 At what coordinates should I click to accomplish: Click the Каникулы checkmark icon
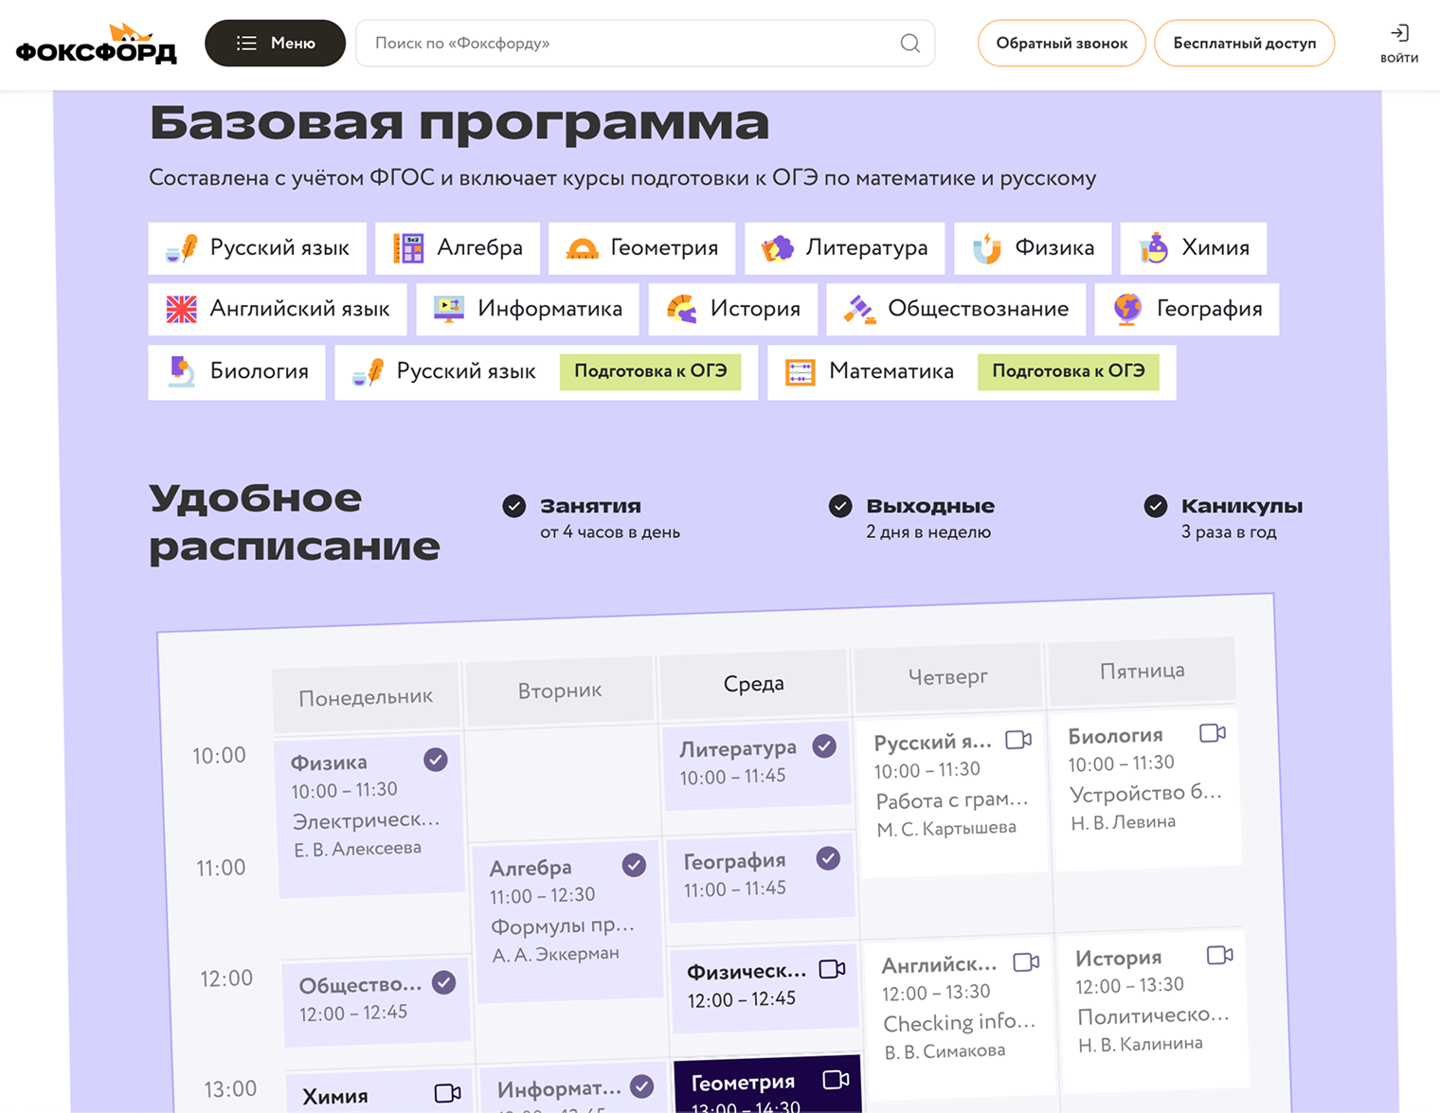tap(1155, 506)
